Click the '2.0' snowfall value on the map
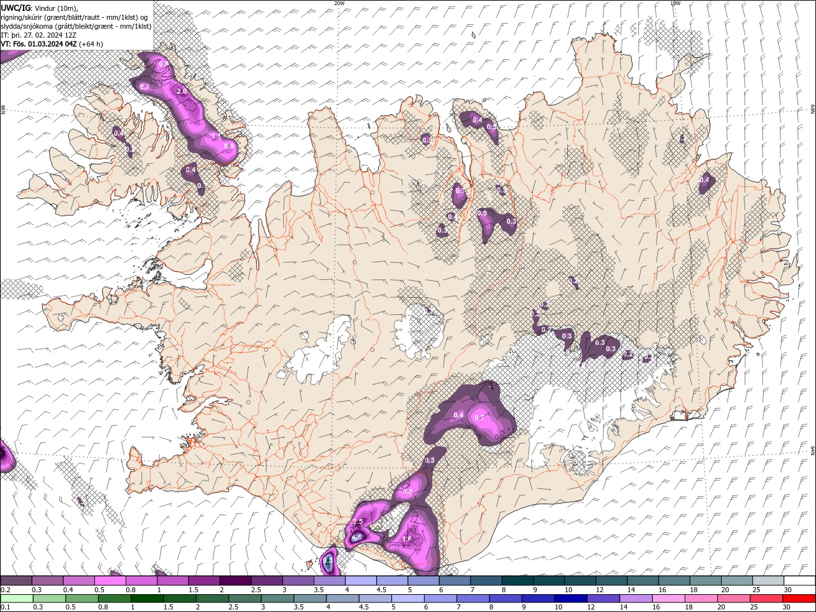The height and width of the screenshot is (612, 816). click(x=181, y=92)
